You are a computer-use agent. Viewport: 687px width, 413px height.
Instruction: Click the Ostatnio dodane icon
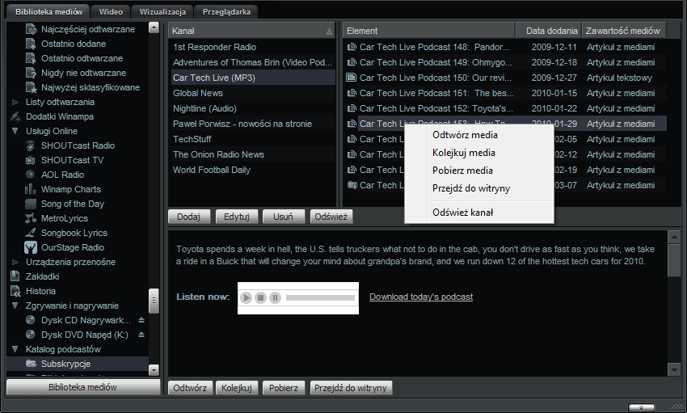coord(31,44)
